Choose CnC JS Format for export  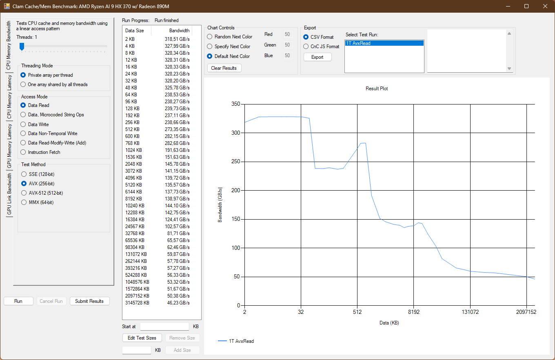tap(306, 47)
